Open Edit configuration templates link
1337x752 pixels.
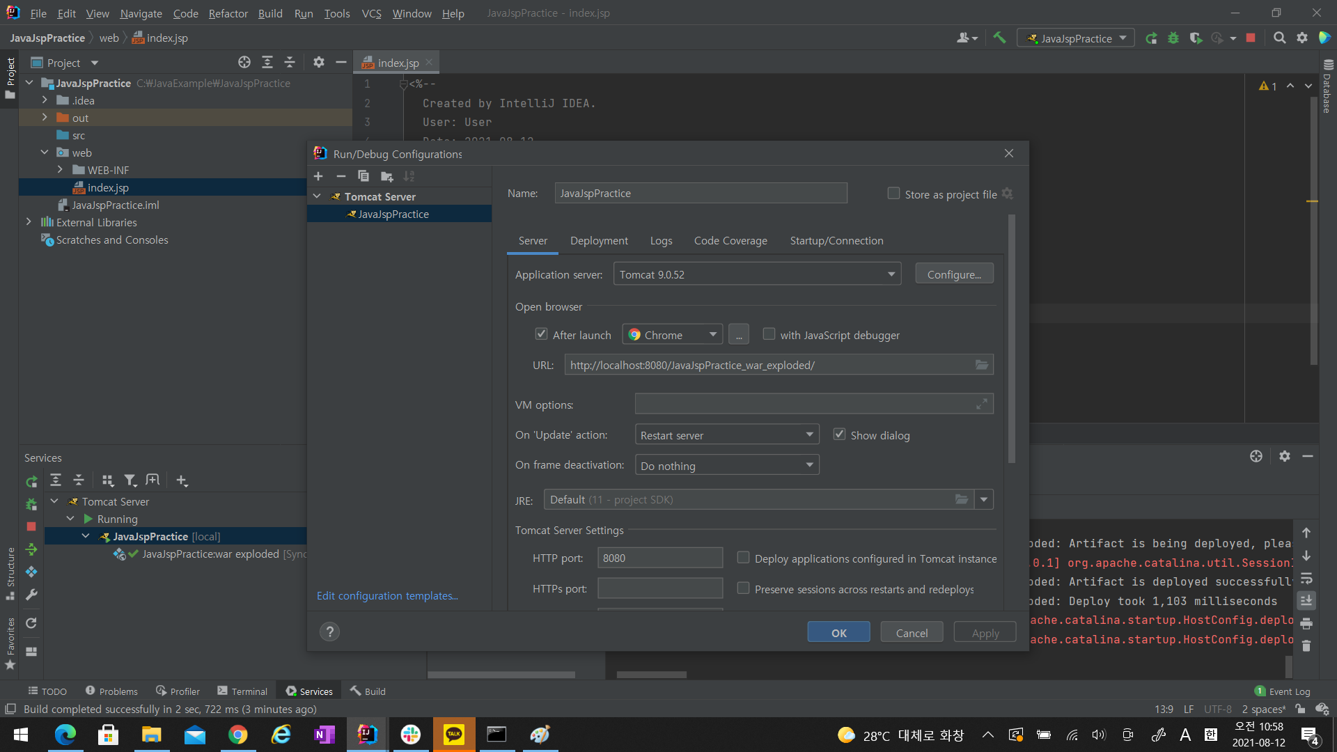(387, 595)
